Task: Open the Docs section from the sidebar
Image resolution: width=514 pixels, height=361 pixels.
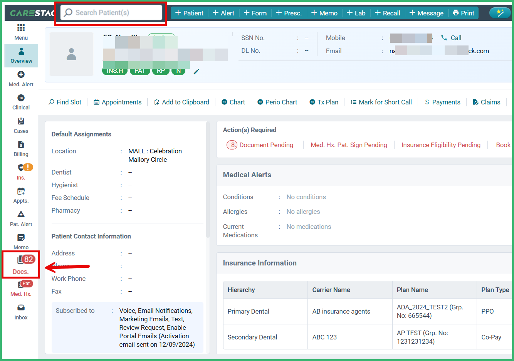Action: 21,265
